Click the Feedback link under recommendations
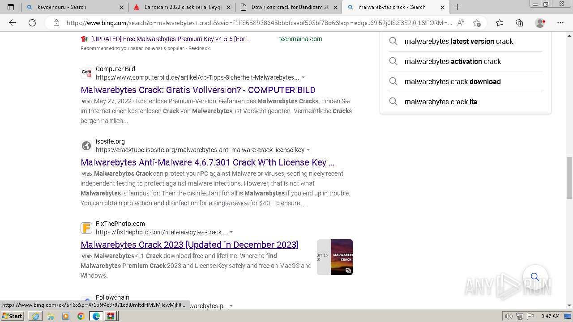This screenshot has height=322, width=573. tap(199, 48)
